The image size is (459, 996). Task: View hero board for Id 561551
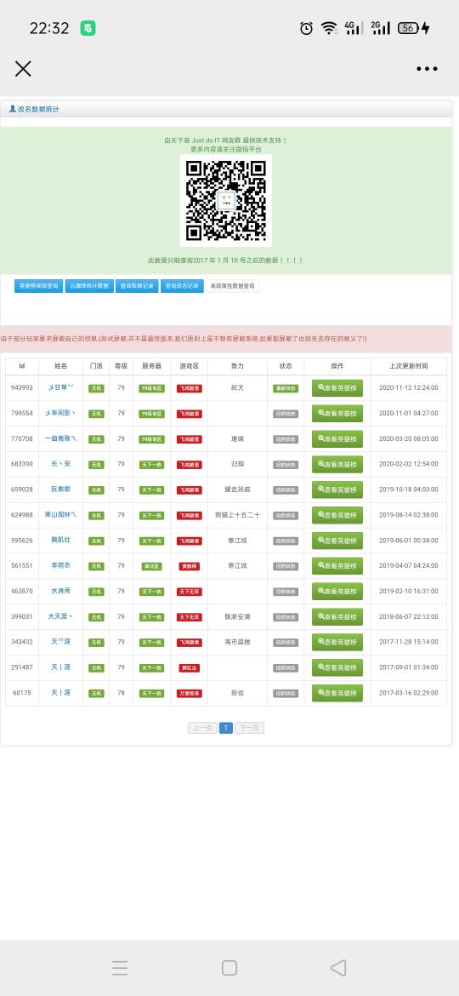337,566
